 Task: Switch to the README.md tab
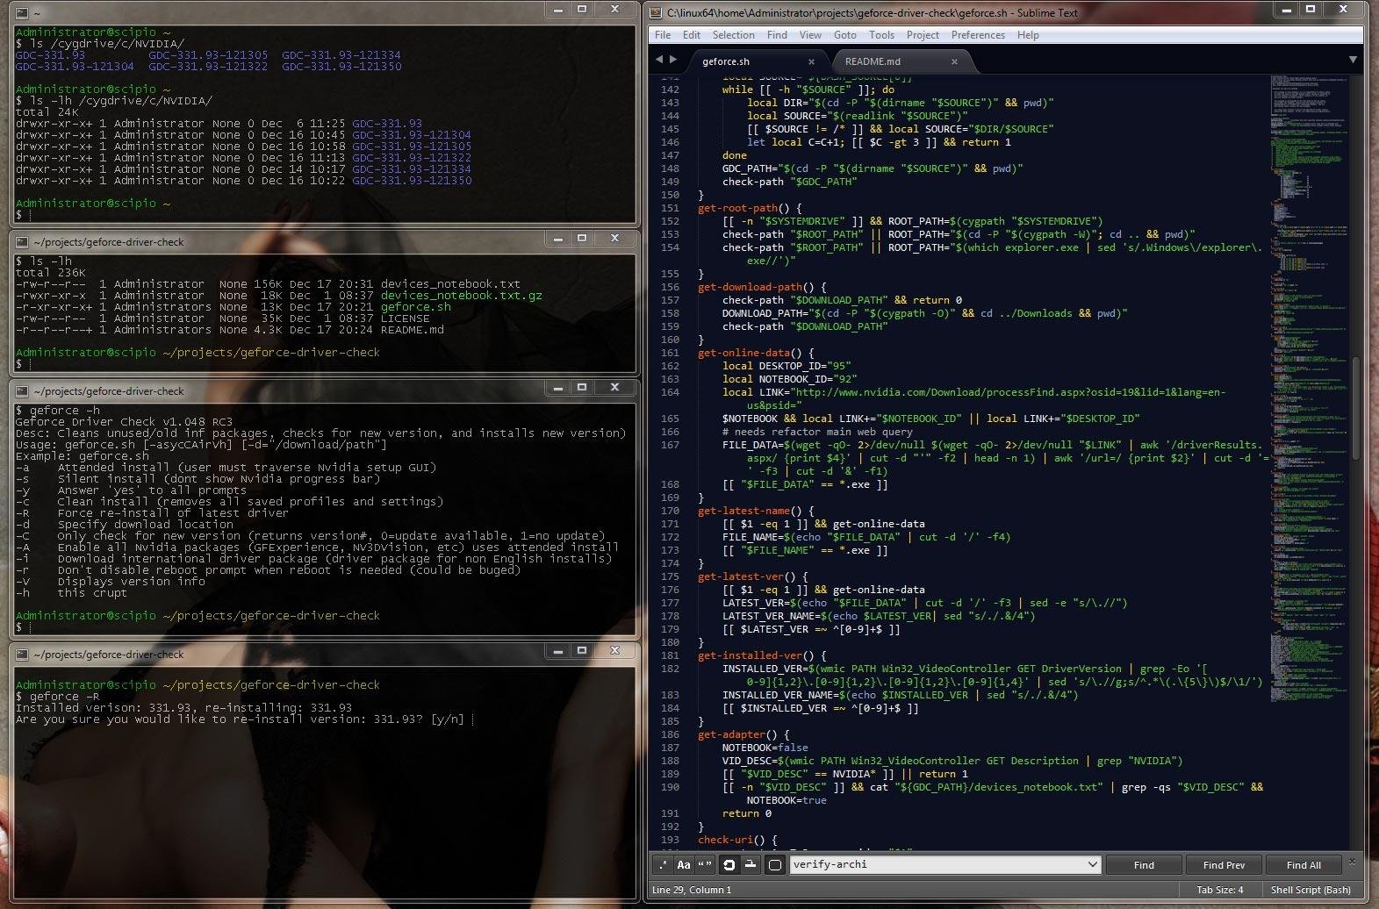click(873, 61)
